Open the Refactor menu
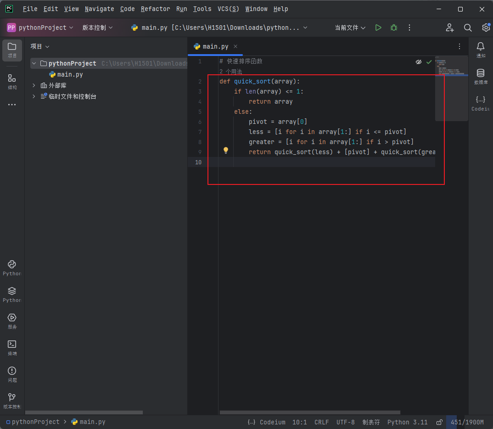 click(x=155, y=9)
